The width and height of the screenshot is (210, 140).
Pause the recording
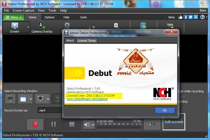tap(53, 124)
